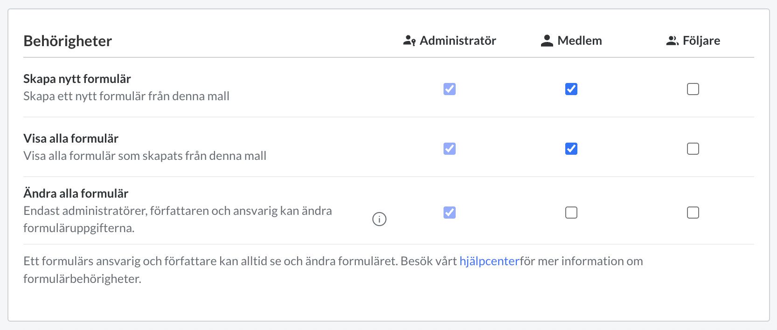Image resolution: width=777 pixels, height=330 pixels.
Task: Toggle Administratör checkbox for Skapa nytt formulär
Action: pyautogui.click(x=450, y=89)
